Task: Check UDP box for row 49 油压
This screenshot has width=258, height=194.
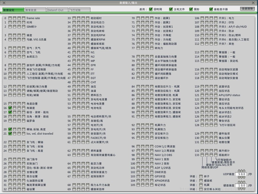Action: pos(74,87)
